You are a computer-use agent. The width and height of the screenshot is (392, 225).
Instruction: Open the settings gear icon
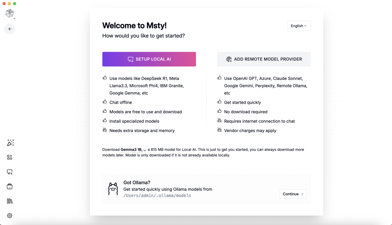pyautogui.click(x=10, y=216)
